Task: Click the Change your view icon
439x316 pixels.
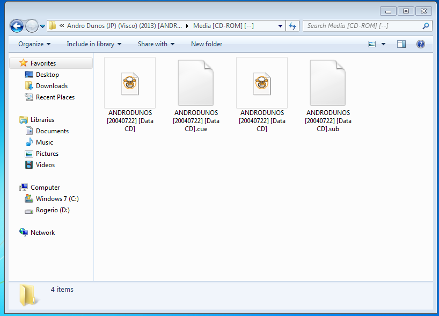Action: pos(372,44)
